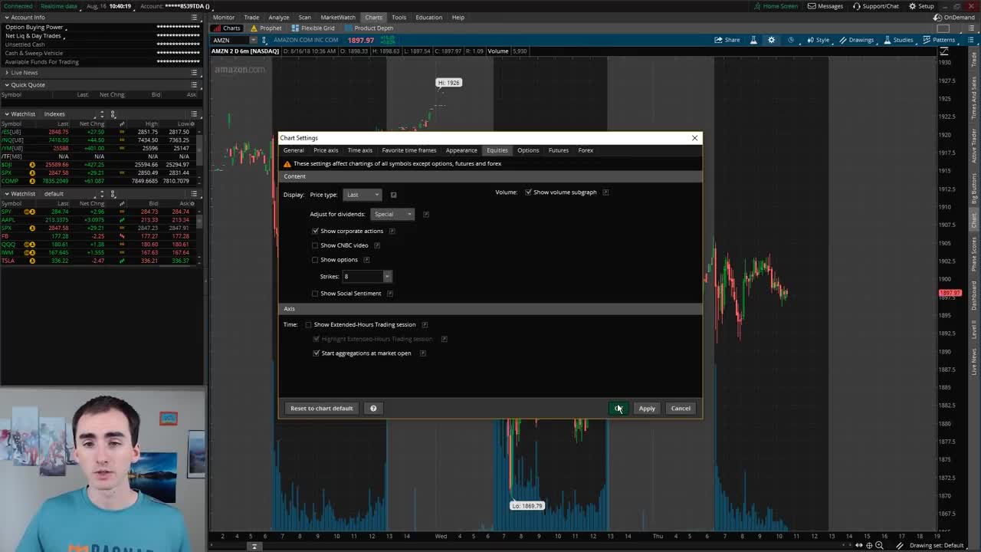Click warning triangle icon in Chart Settings

coord(287,163)
